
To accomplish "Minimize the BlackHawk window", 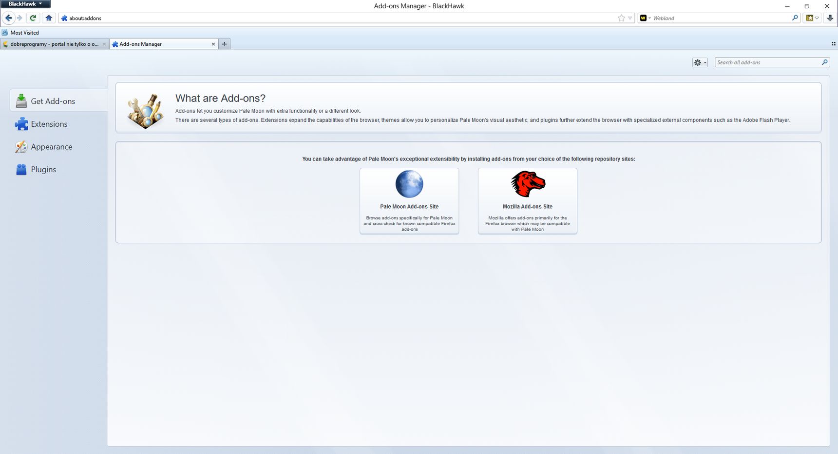I will click(787, 6).
